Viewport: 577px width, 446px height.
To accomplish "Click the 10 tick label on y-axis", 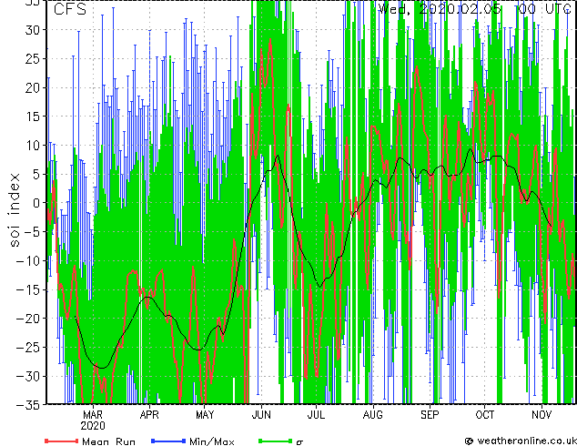I will click(x=33, y=146).
